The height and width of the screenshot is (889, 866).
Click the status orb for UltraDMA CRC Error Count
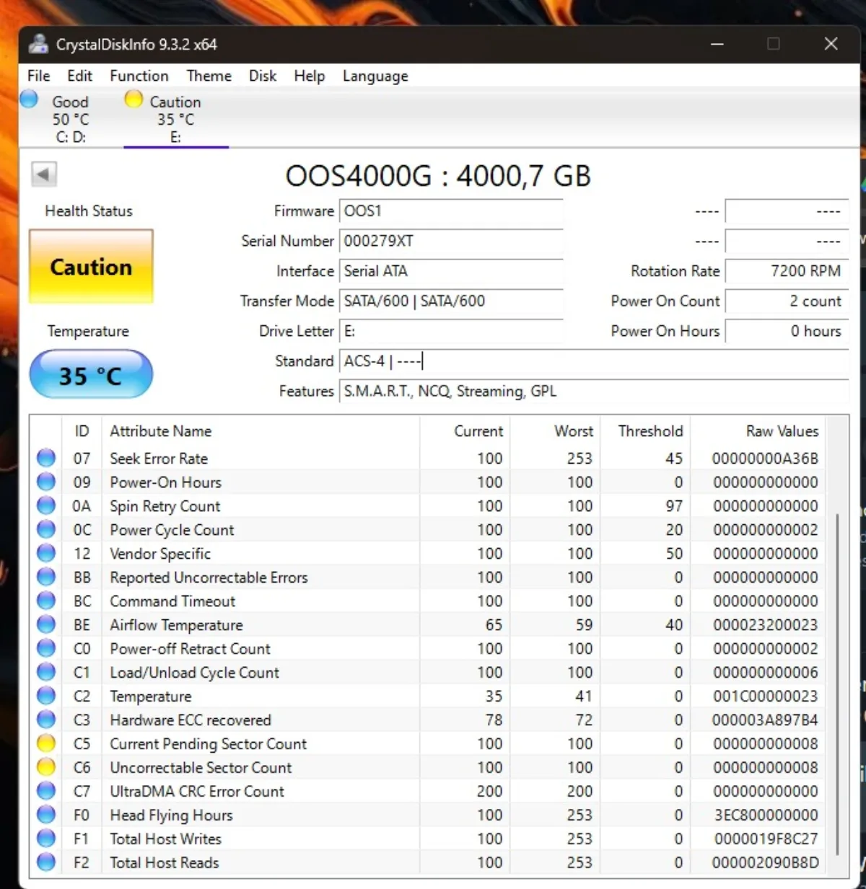coord(46,791)
